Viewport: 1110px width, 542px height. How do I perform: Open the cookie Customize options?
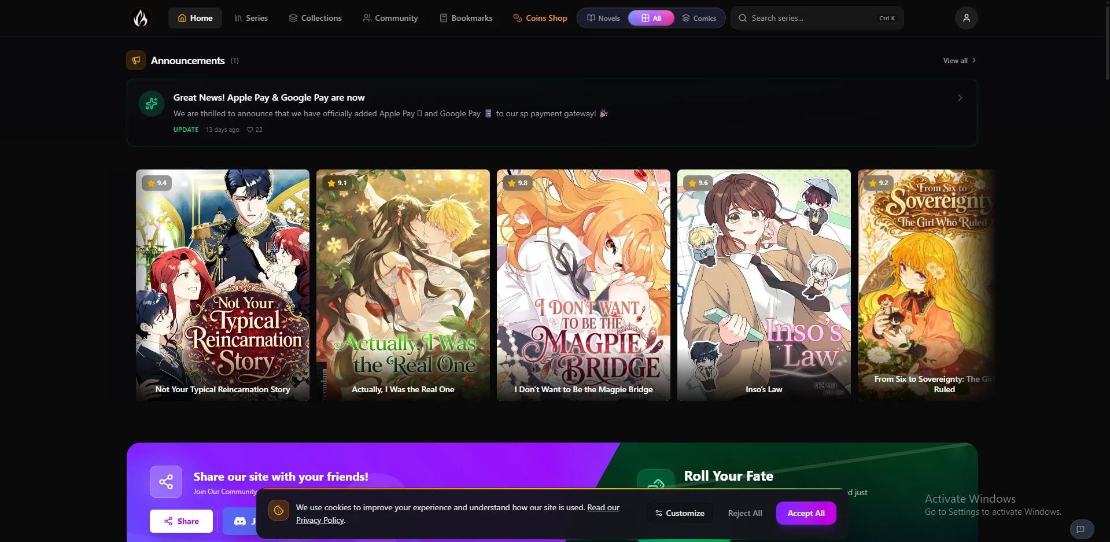(680, 513)
